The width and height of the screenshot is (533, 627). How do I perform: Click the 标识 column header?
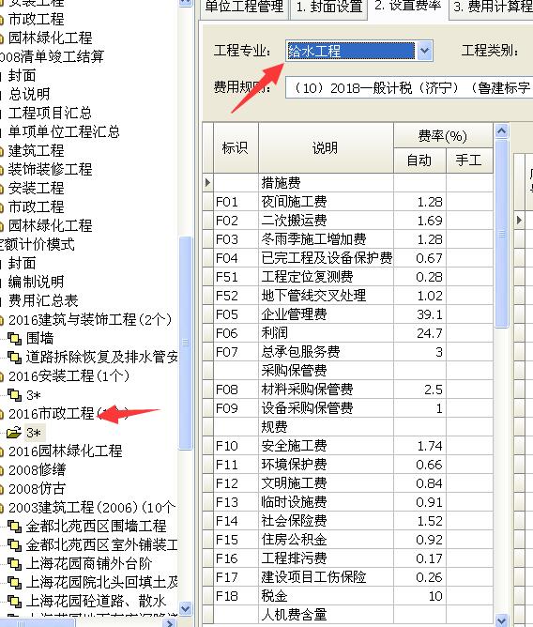236,148
